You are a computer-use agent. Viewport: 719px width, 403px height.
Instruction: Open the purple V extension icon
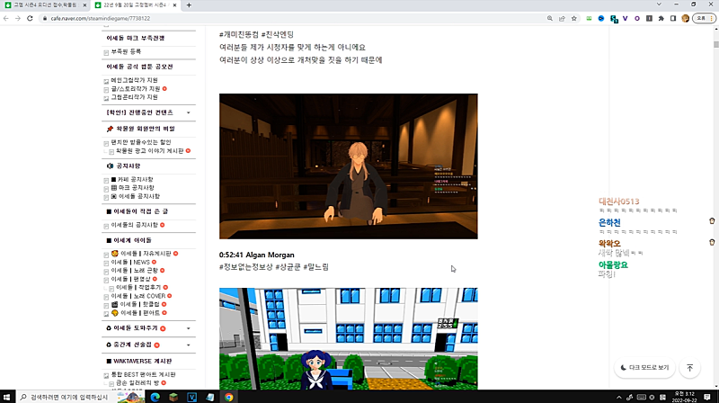tap(625, 18)
